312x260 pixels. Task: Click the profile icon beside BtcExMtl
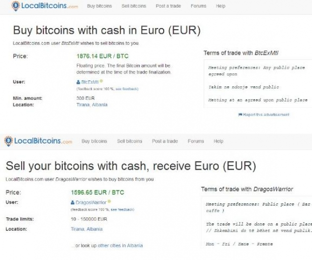tap(79, 81)
